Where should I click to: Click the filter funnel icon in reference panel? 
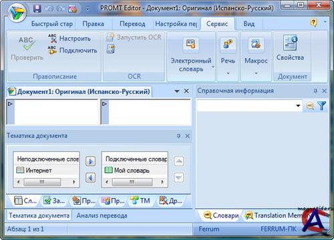(322, 106)
